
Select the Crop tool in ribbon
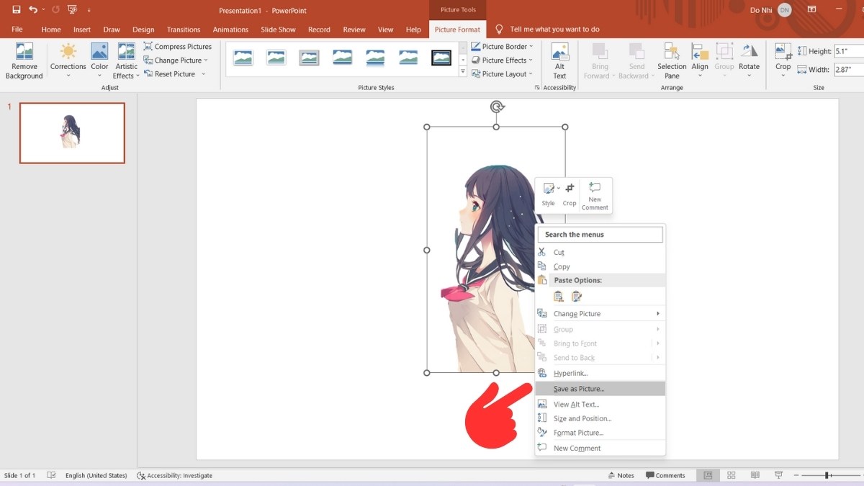coord(783,61)
